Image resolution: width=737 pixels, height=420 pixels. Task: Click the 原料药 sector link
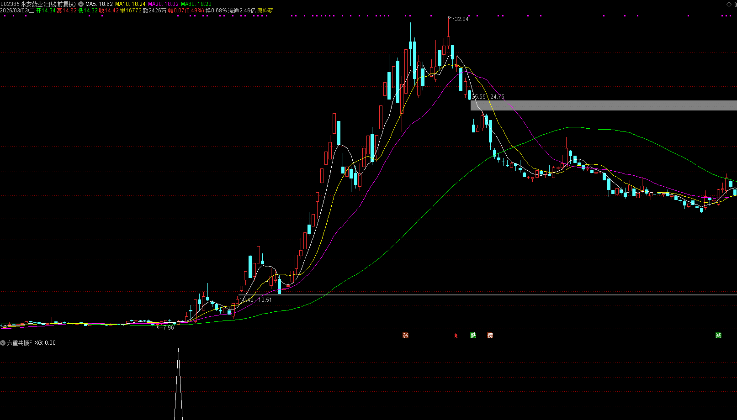(265, 10)
